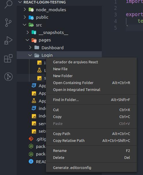
Task: Select the git icon of .gitignore file
Action: coord(31,139)
